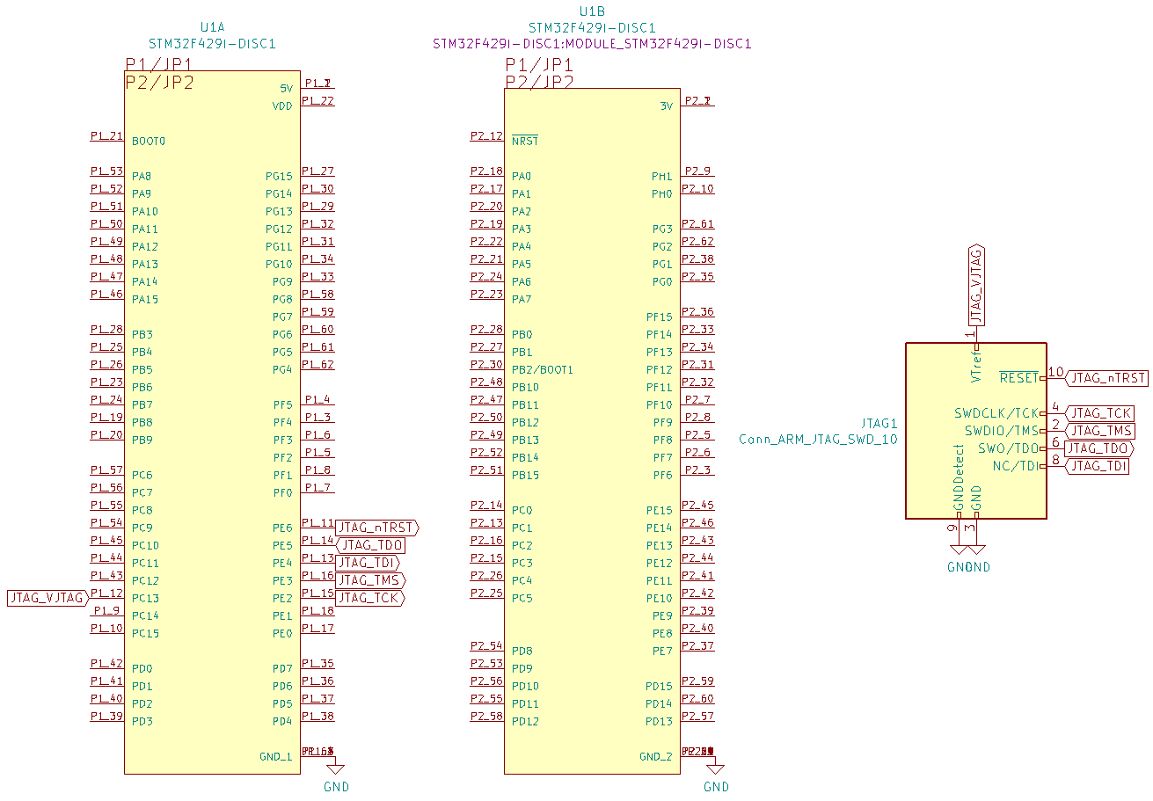The height and width of the screenshot is (801, 1153).
Task: Click the PC13 pin name on U1A
Action: pyautogui.click(x=145, y=598)
